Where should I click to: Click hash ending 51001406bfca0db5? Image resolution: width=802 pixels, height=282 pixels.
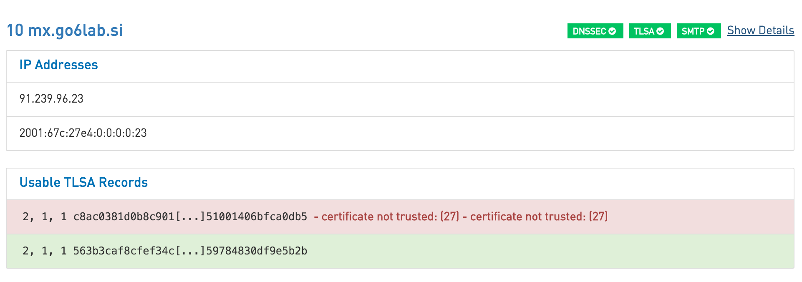point(190,217)
